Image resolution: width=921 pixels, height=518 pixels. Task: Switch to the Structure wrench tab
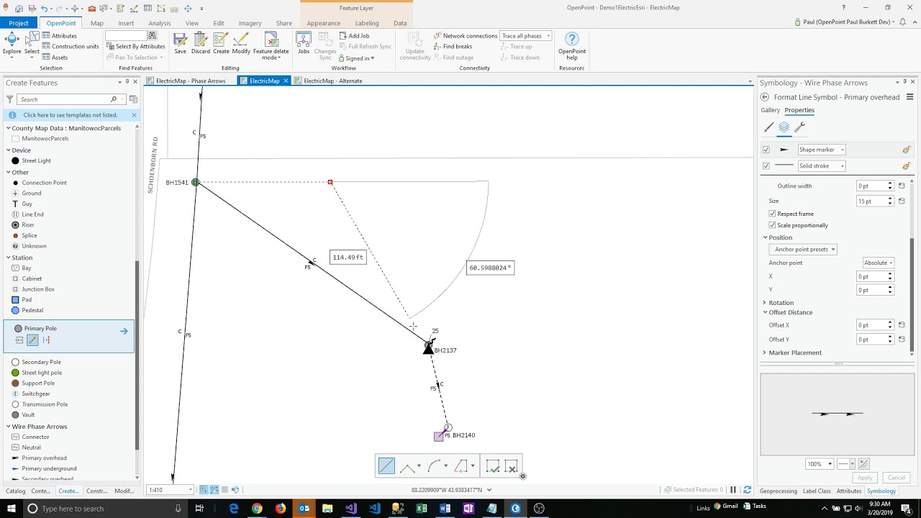(799, 127)
